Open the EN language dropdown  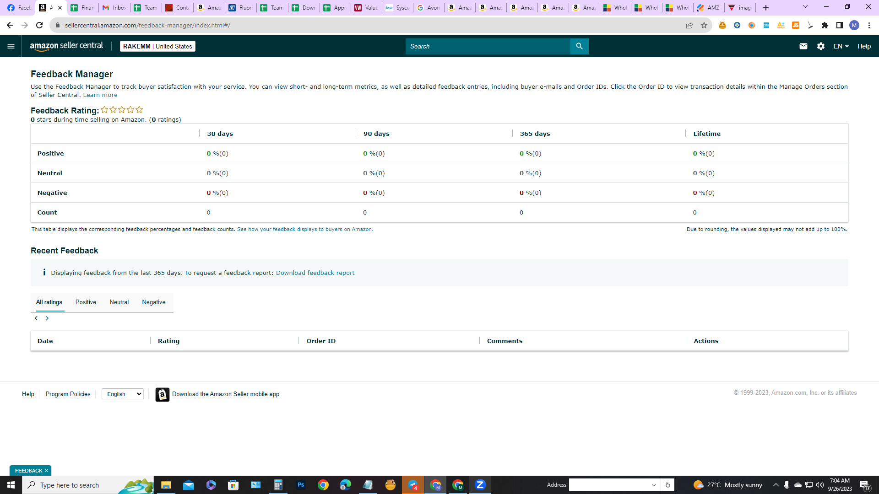point(841,46)
